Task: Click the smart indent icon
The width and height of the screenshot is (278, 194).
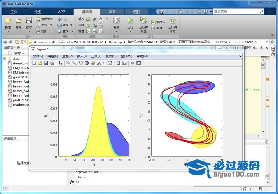Action: 88,31
